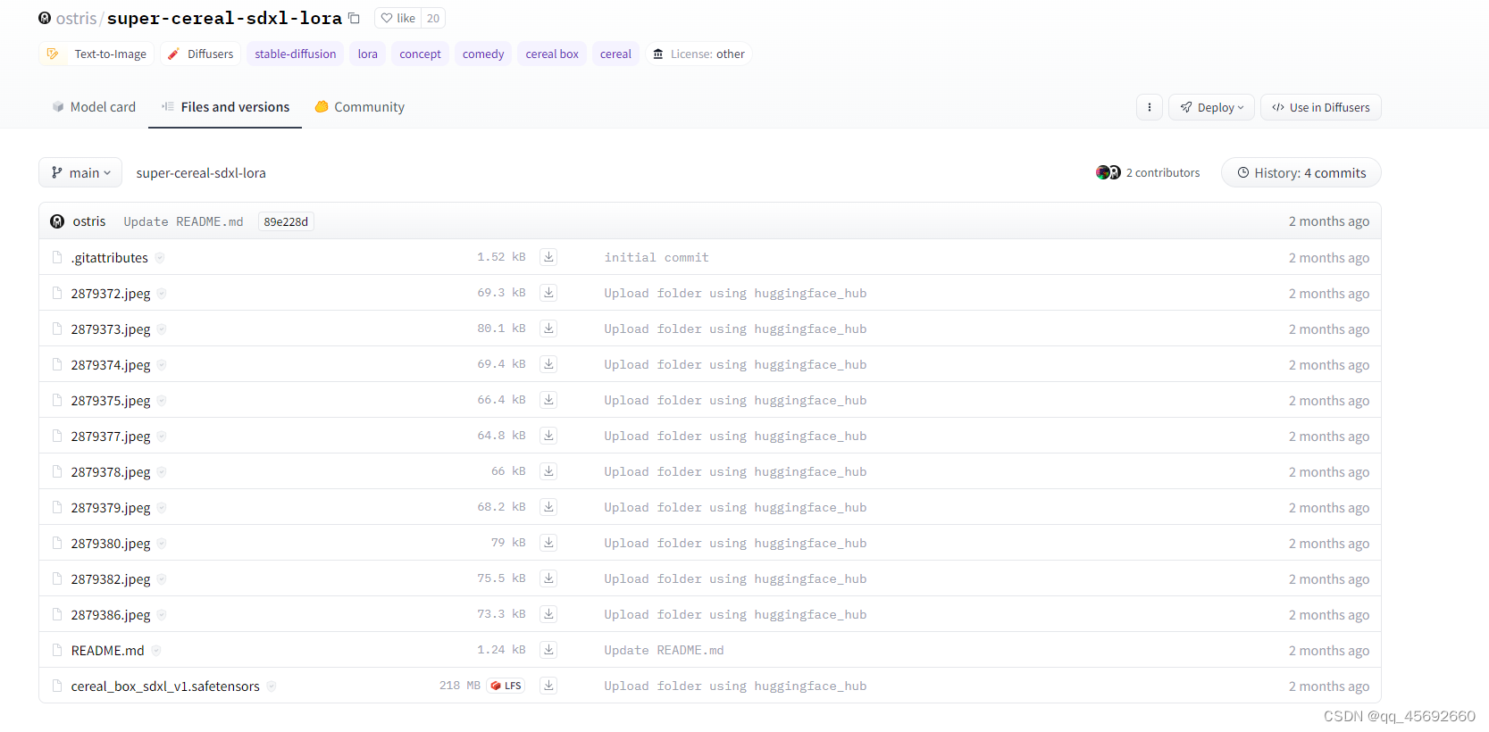Viewport: 1489px width, 732px height.
Task: Click the concept tag
Action: [420, 54]
